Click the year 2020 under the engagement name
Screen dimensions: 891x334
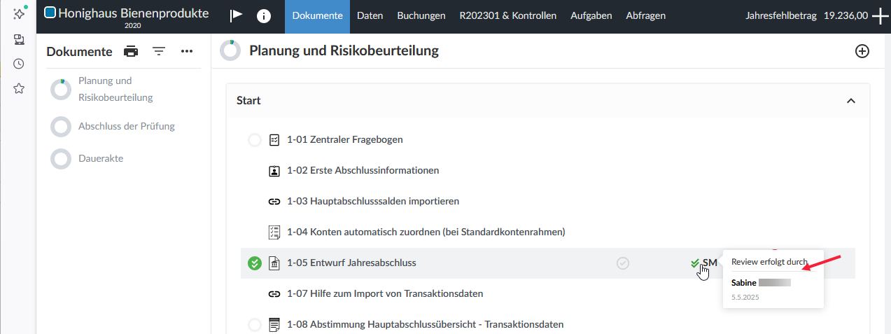[x=134, y=26]
